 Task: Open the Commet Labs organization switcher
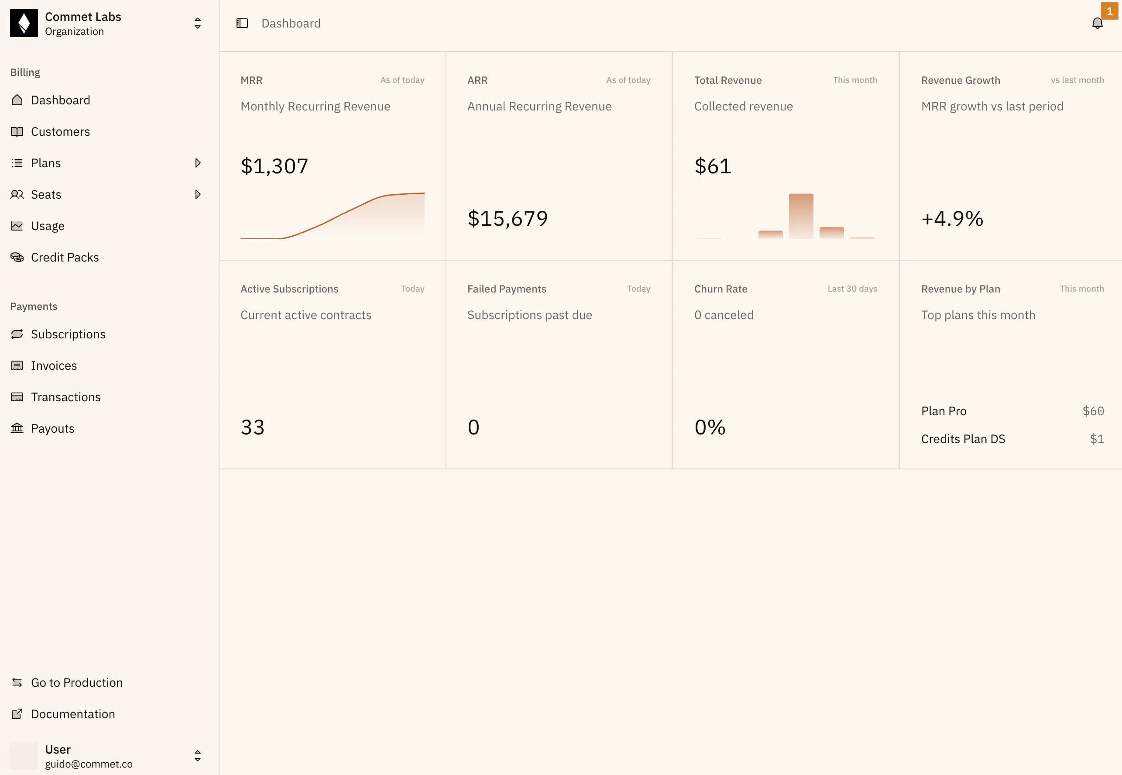click(x=106, y=23)
